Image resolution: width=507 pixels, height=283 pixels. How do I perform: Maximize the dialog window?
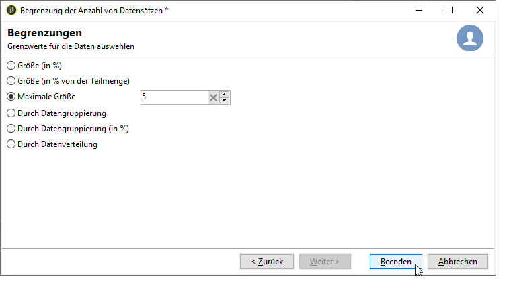[449, 10]
